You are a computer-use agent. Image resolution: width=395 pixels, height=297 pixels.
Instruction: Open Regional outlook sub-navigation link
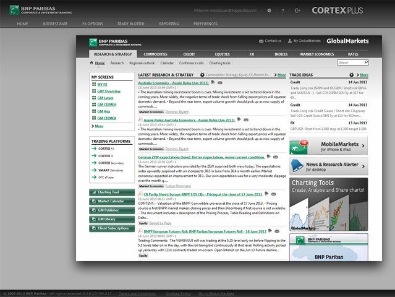(142, 63)
